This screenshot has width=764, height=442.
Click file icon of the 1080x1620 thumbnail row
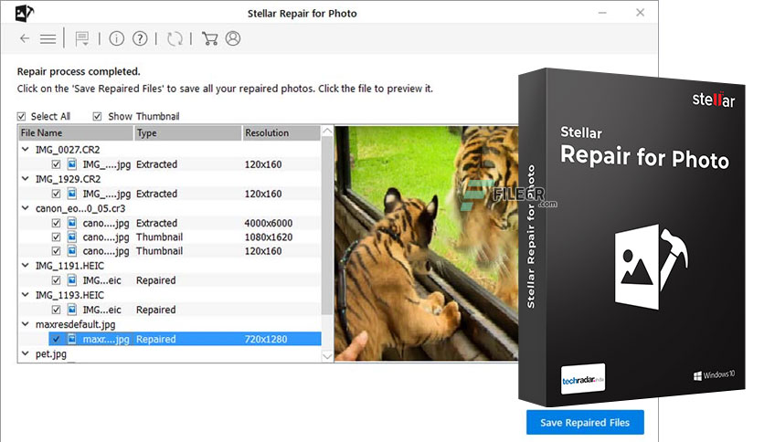tap(72, 237)
